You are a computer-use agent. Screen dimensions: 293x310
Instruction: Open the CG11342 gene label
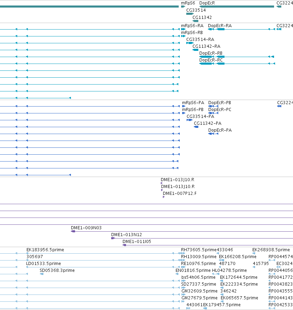202,18
